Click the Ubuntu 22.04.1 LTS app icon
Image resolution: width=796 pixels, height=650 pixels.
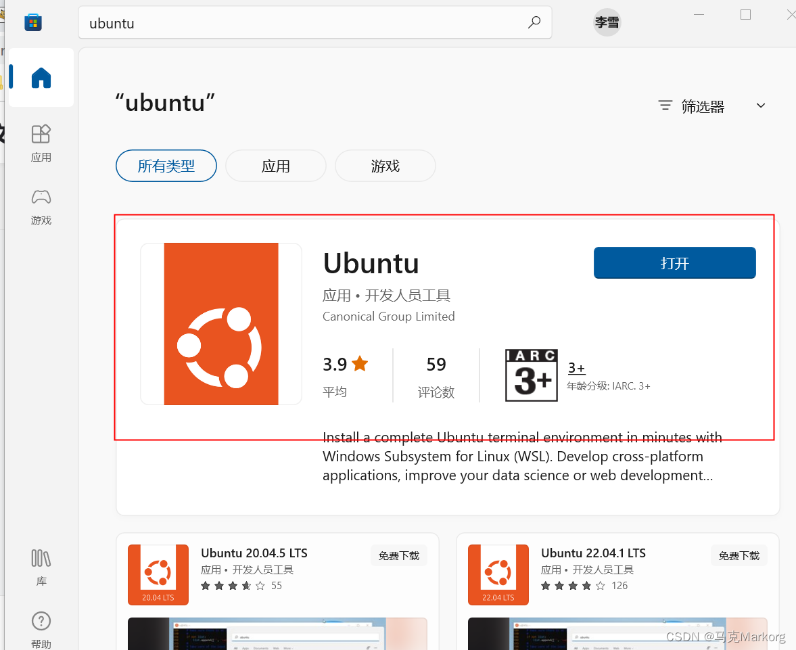click(498, 575)
